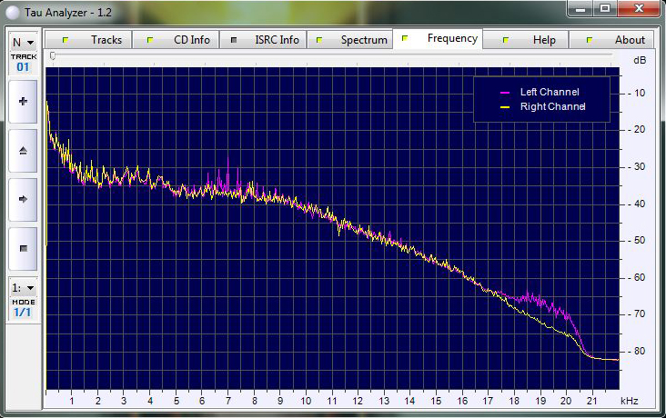Switch to the Tracks tab
This screenshot has width=666, height=418.
tap(106, 40)
